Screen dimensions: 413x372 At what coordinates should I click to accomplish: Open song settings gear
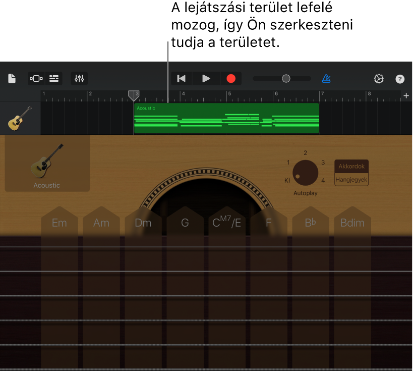[379, 79]
